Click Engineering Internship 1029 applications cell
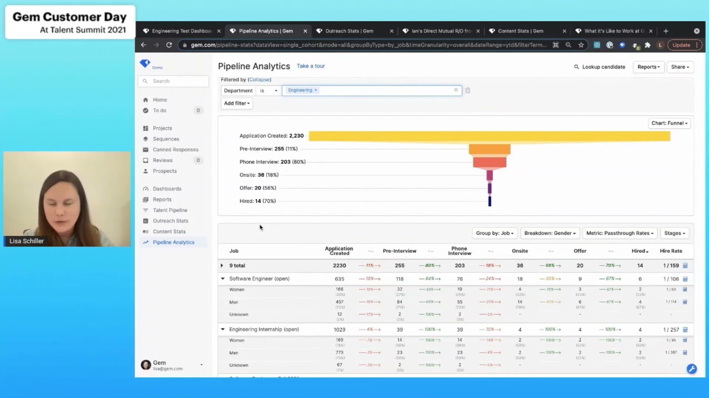This screenshot has width=709, height=398. point(340,330)
